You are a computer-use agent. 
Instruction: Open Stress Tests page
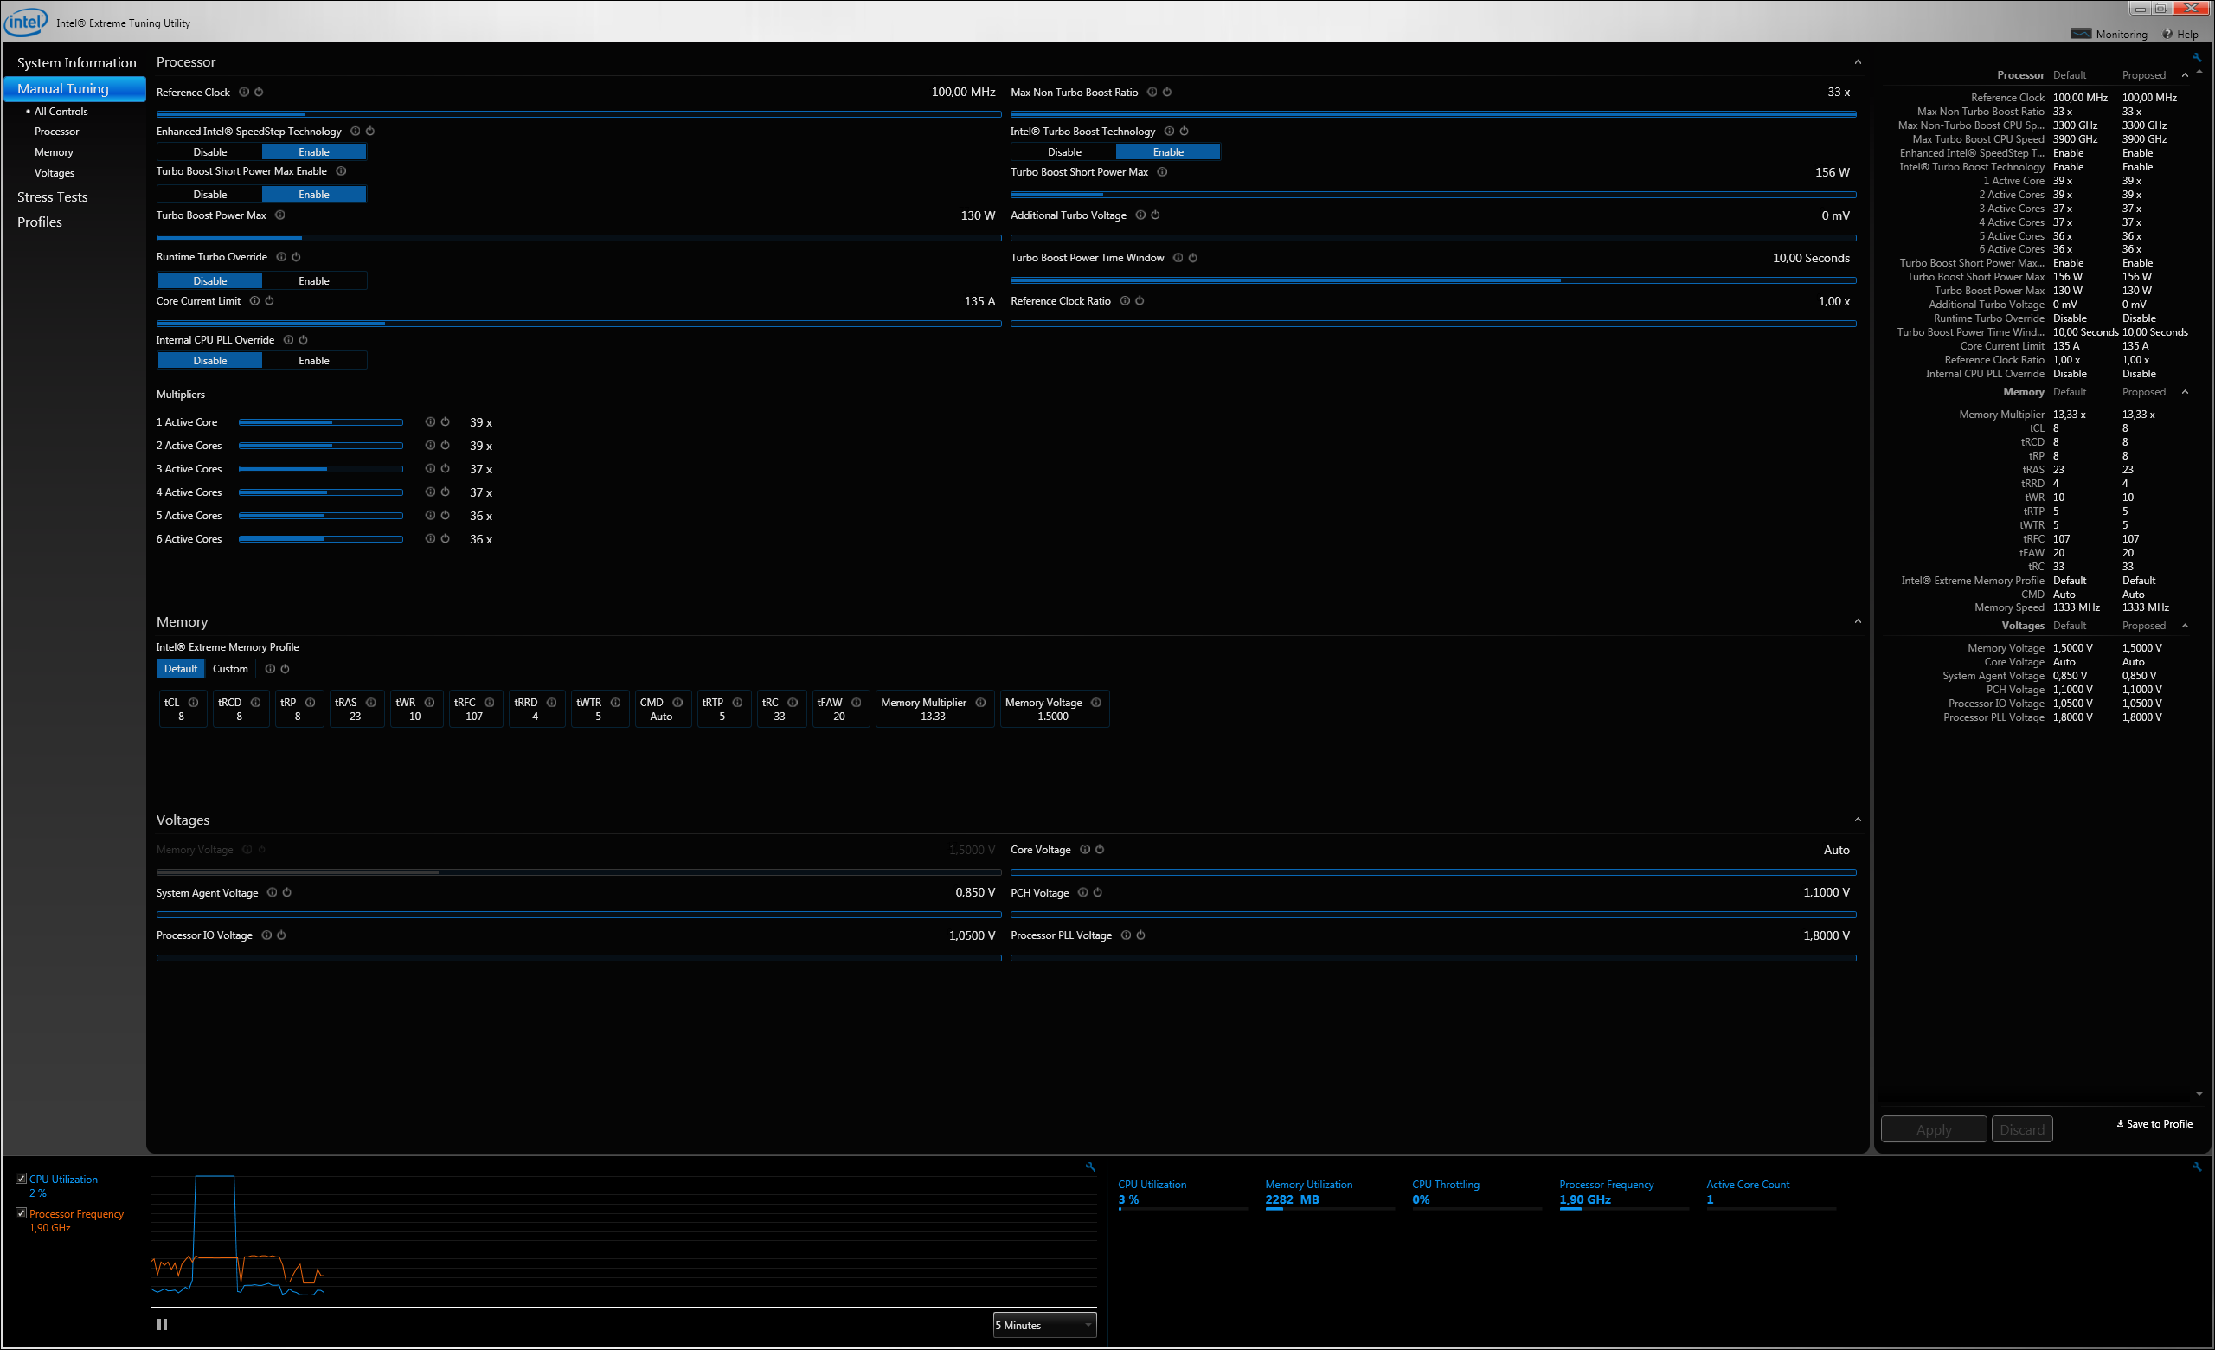(x=52, y=196)
